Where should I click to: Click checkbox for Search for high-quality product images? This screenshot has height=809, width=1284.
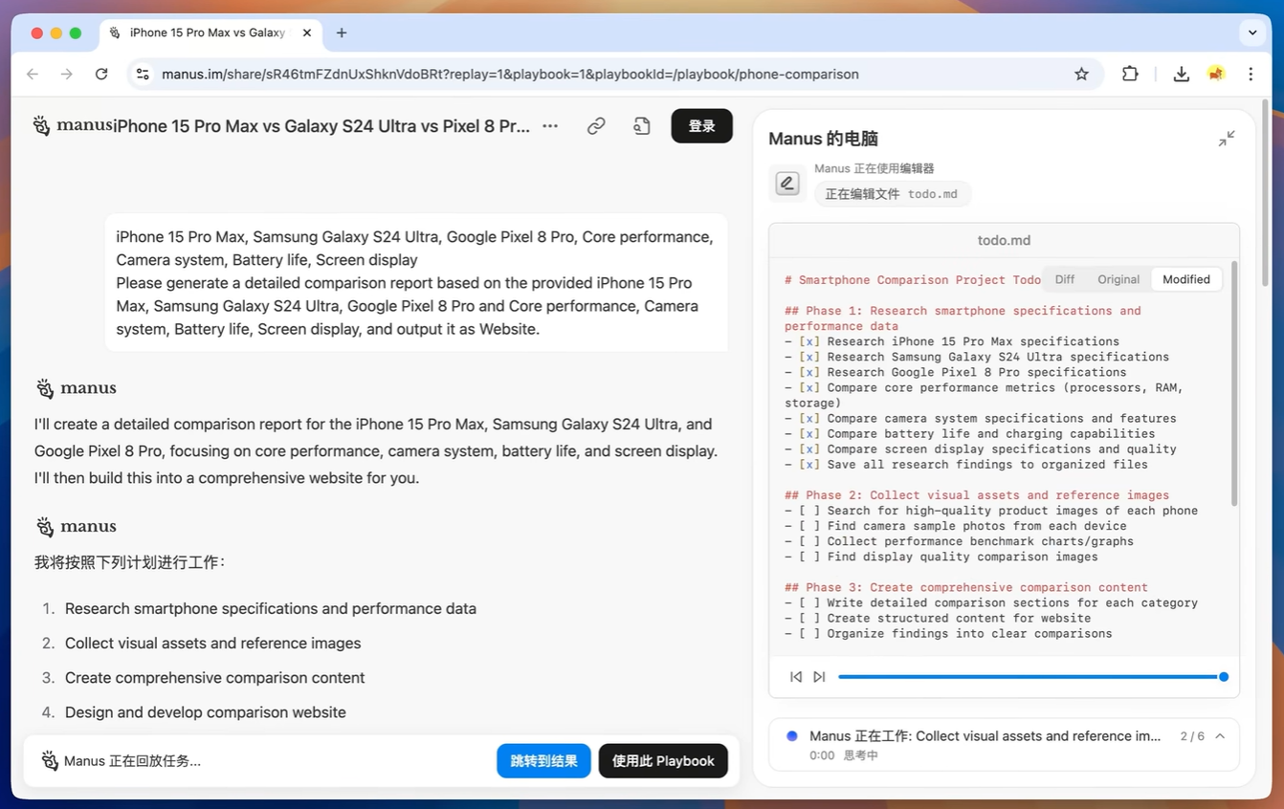[x=809, y=511]
